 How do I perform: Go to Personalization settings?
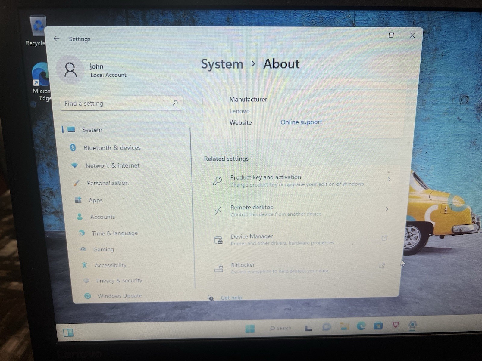pos(108,183)
